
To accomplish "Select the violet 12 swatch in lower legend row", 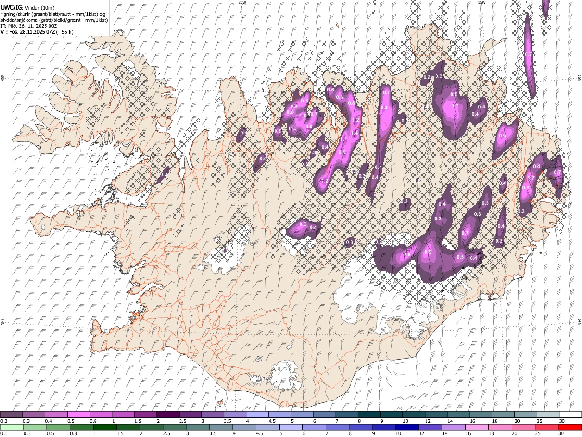I will point(431,427).
